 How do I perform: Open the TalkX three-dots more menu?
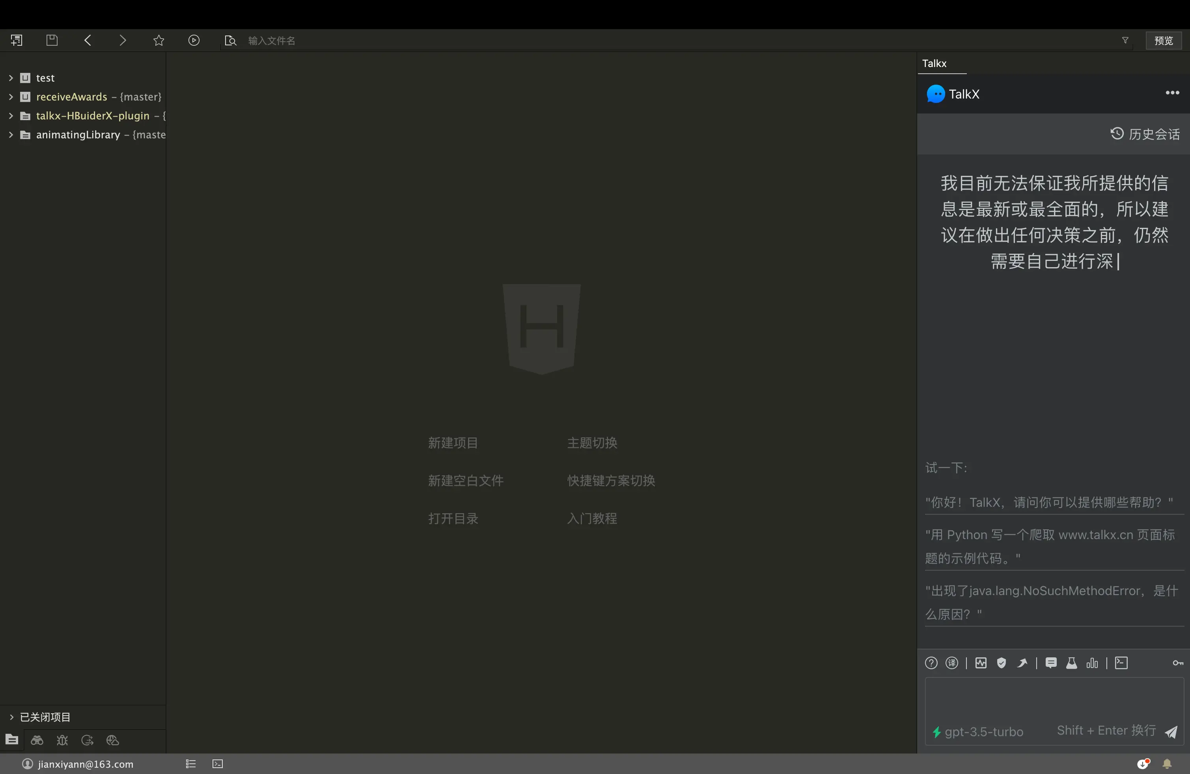(x=1173, y=93)
